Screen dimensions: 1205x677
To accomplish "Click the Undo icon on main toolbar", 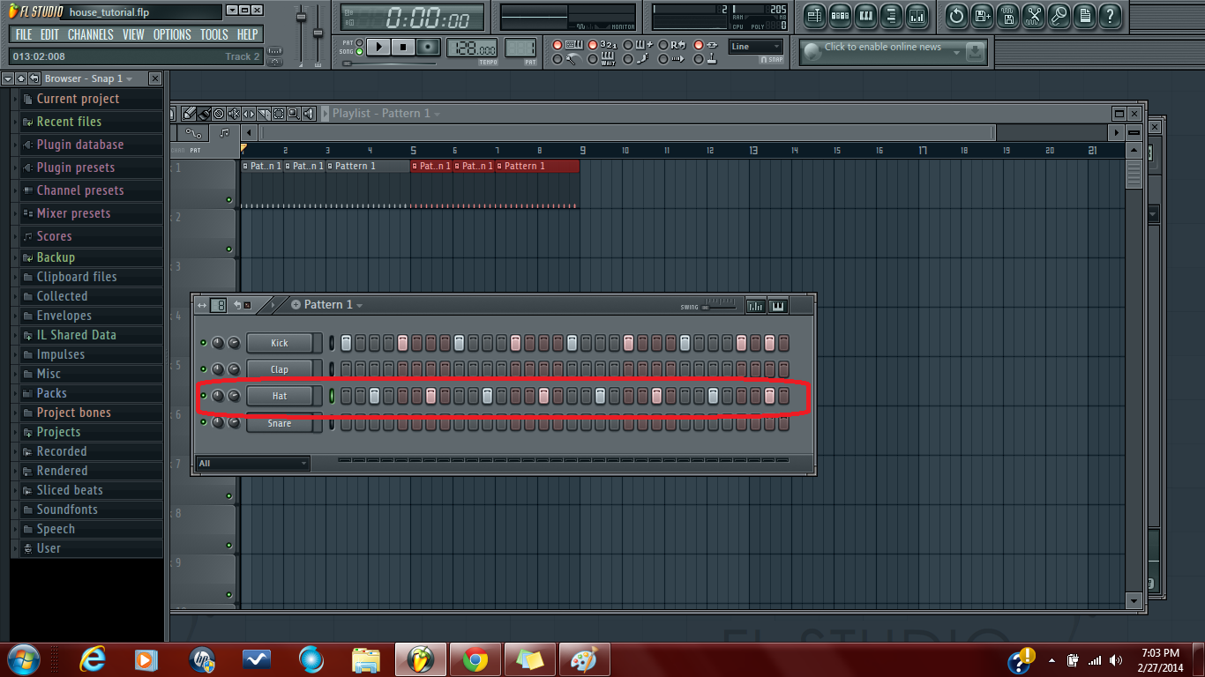I will [955, 17].
